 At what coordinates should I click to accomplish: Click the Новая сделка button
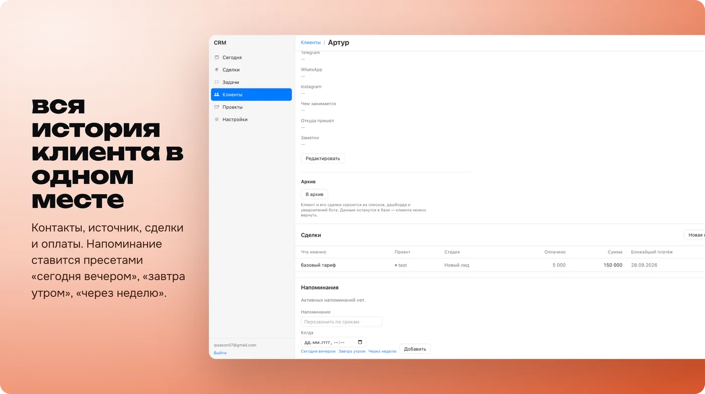(x=695, y=235)
